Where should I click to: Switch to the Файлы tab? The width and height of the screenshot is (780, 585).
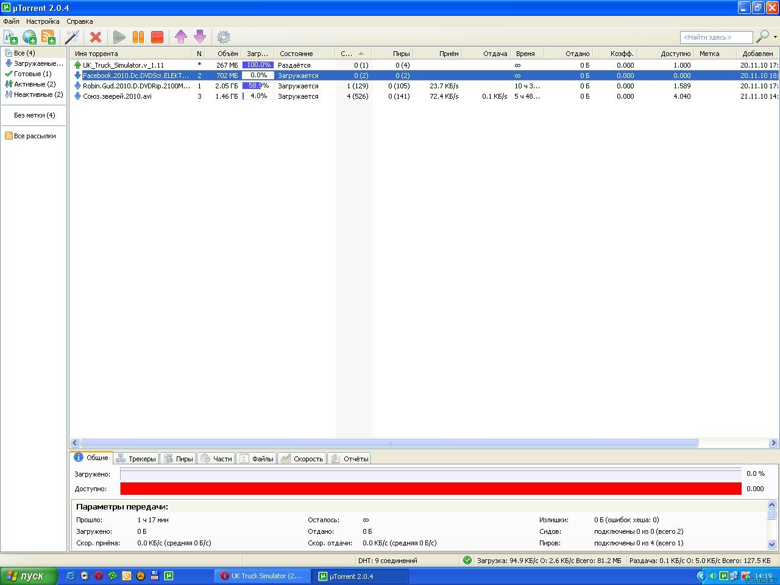(x=257, y=459)
